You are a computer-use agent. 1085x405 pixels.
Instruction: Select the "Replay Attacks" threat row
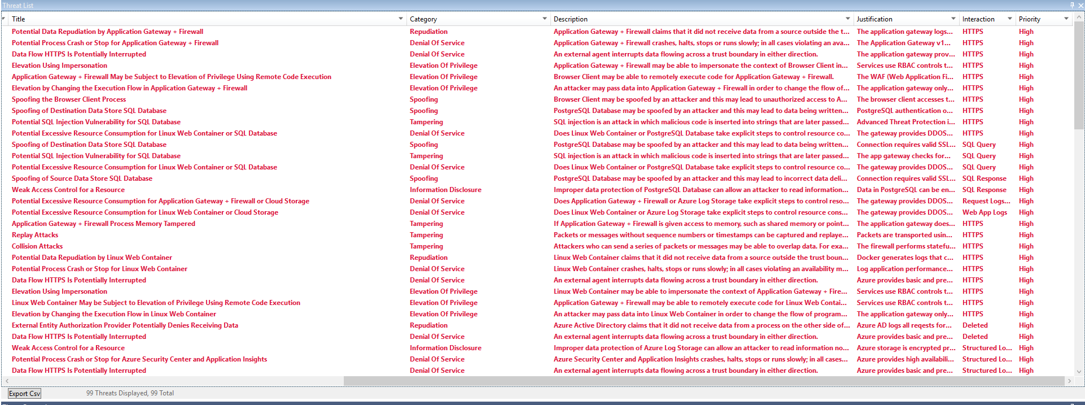[35, 235]
